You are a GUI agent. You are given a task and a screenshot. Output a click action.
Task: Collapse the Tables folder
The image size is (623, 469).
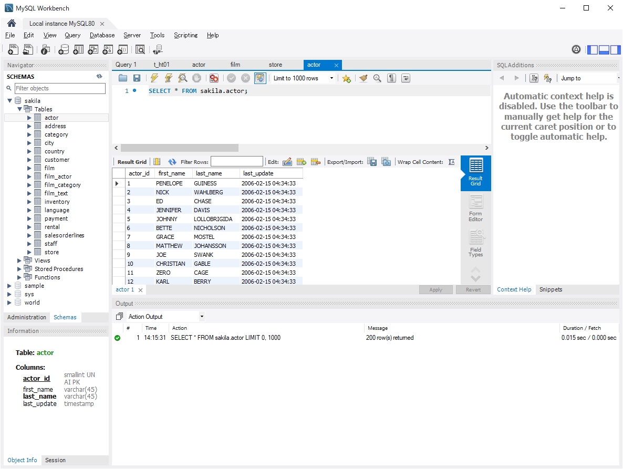point(19,109)
